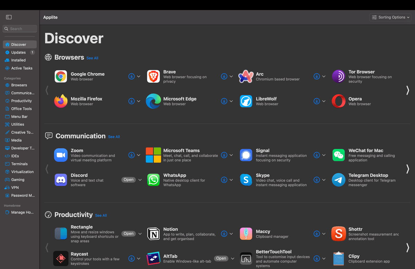Click the Microsoft Edge app icon

(x=153, y=101)
